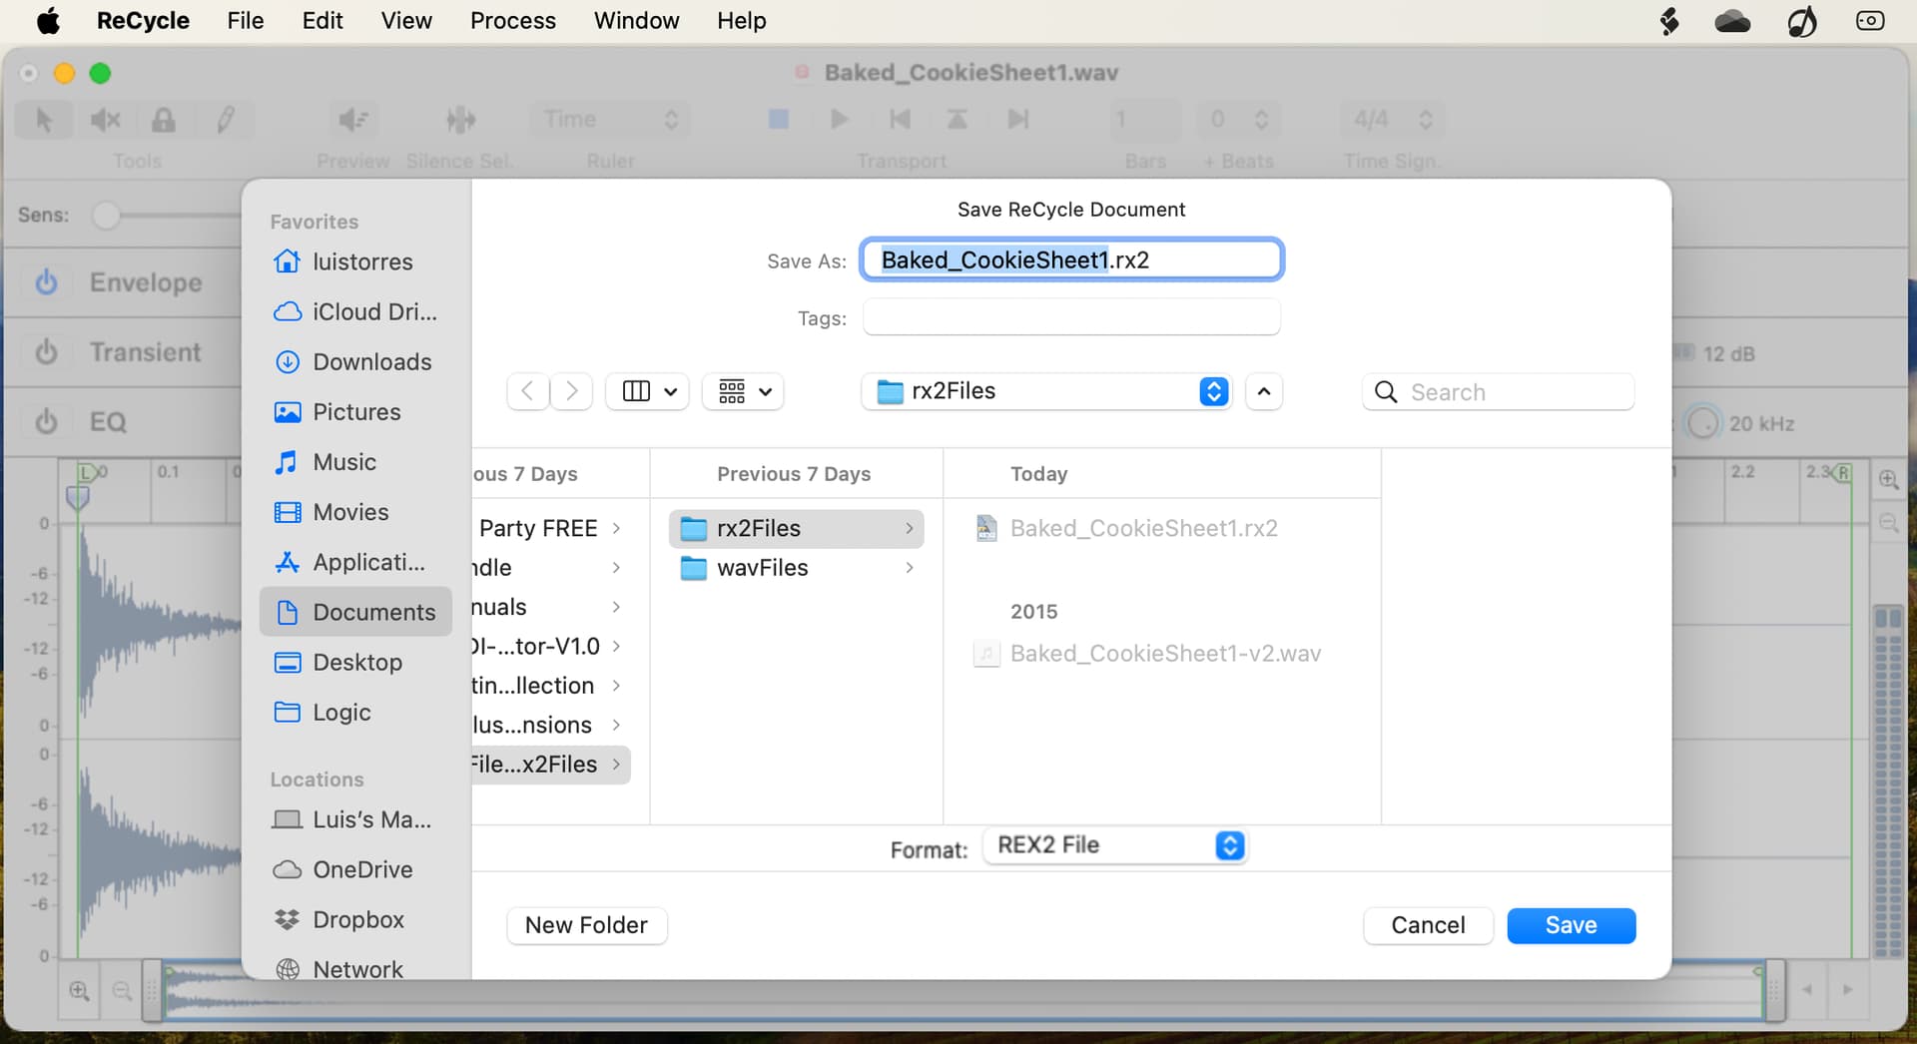Move the Sens sensitivity slider handle
Viewport: 1917px width, 1044px height.
(105, 216)
